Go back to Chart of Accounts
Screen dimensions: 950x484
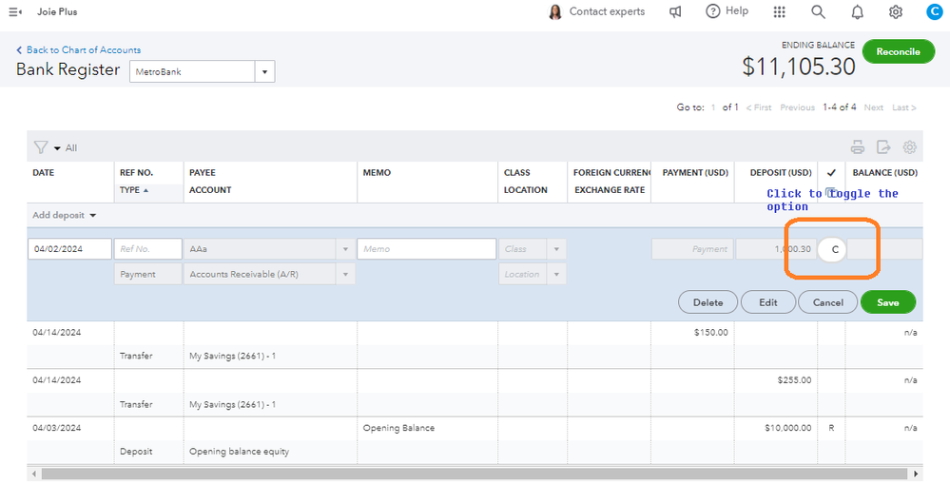point(79,49)
